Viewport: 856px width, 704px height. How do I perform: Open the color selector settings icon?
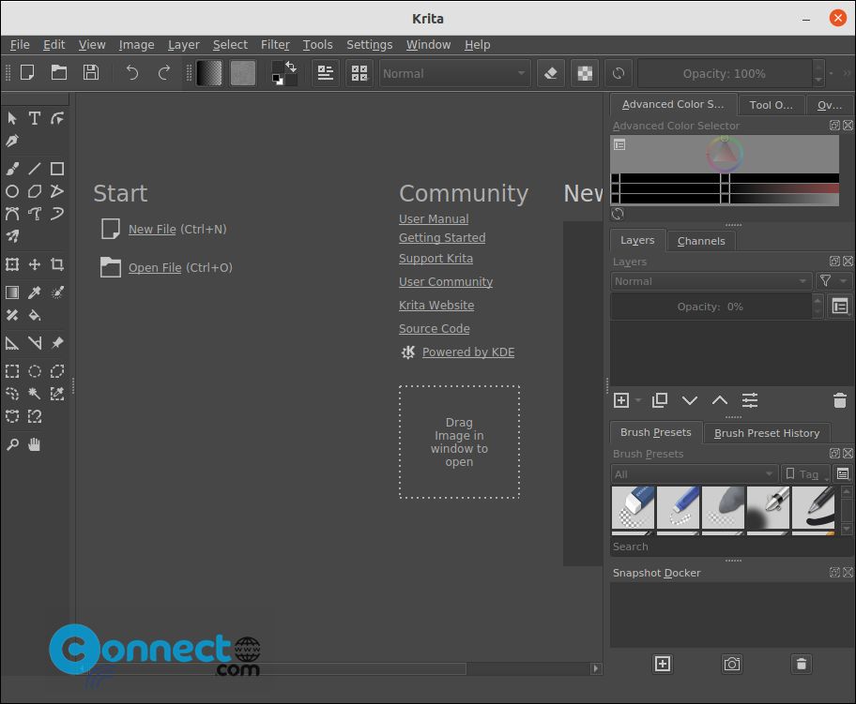pyautogui.click(x=619, y=144)
